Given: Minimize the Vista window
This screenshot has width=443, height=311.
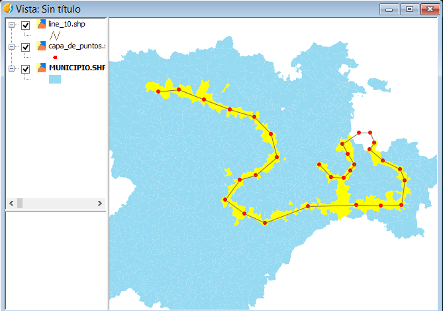Looking at the screenshot, I should pos(390,9).
